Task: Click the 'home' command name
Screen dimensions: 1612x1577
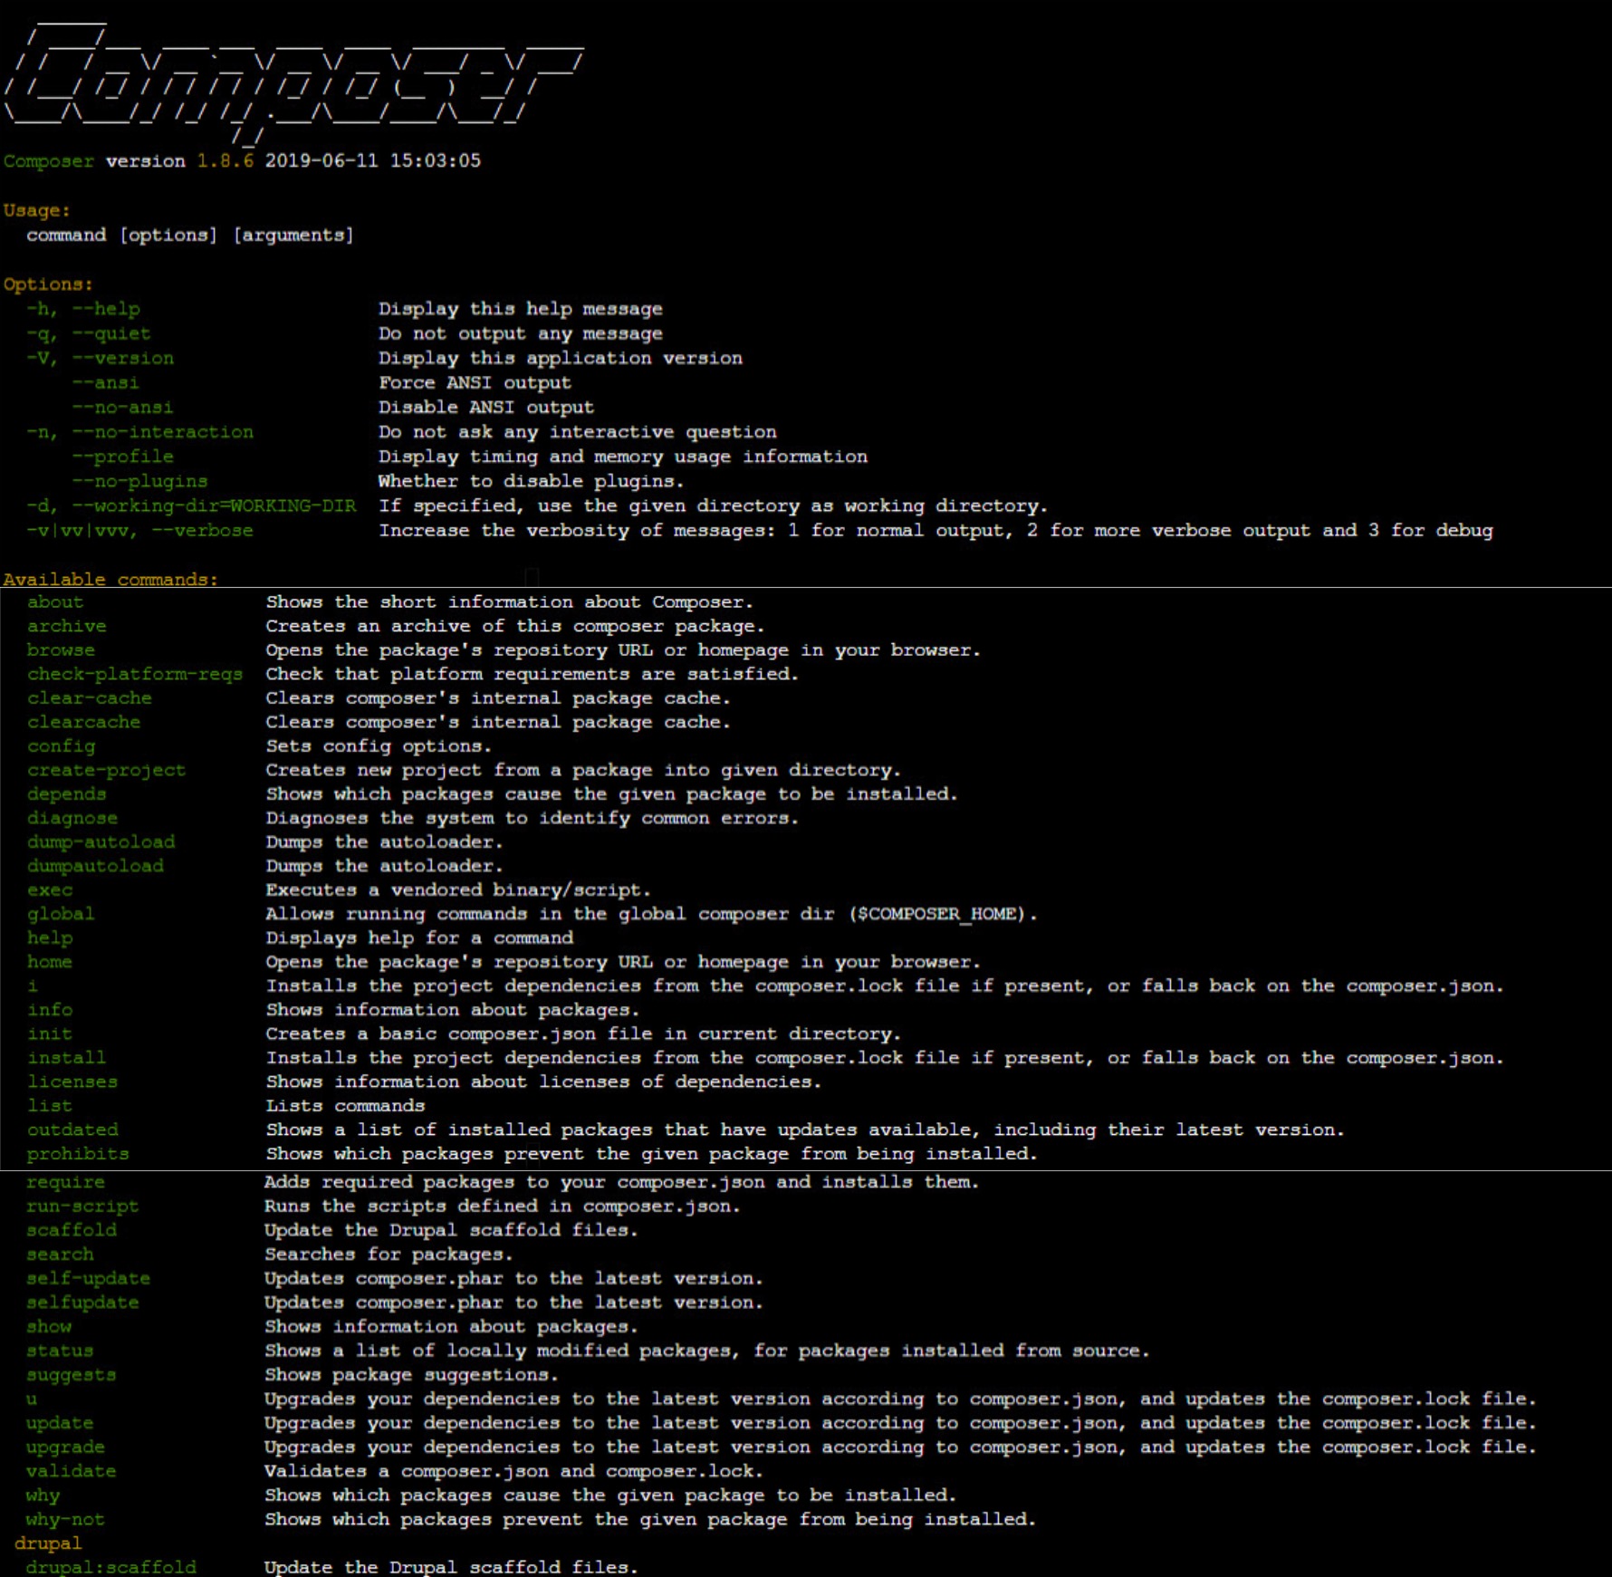Action: pos(50,962)
